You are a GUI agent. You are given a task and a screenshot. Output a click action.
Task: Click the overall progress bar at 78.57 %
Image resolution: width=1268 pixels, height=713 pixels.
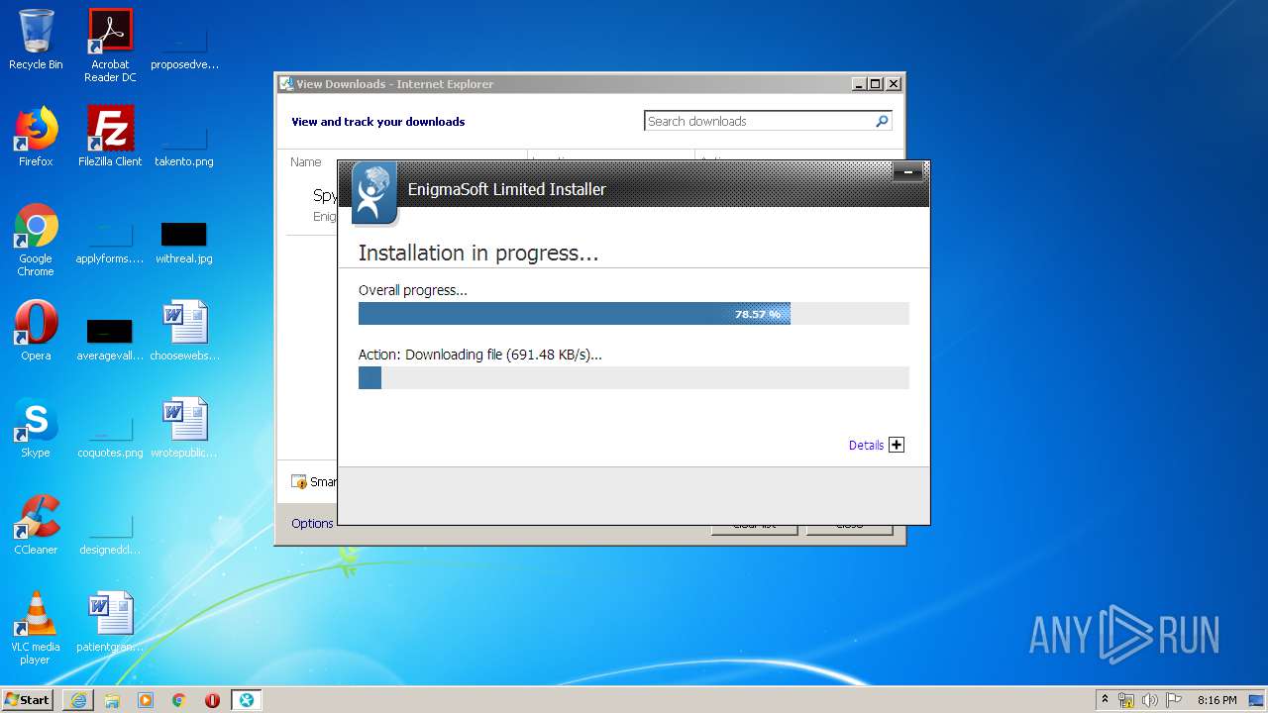[633, 314]
